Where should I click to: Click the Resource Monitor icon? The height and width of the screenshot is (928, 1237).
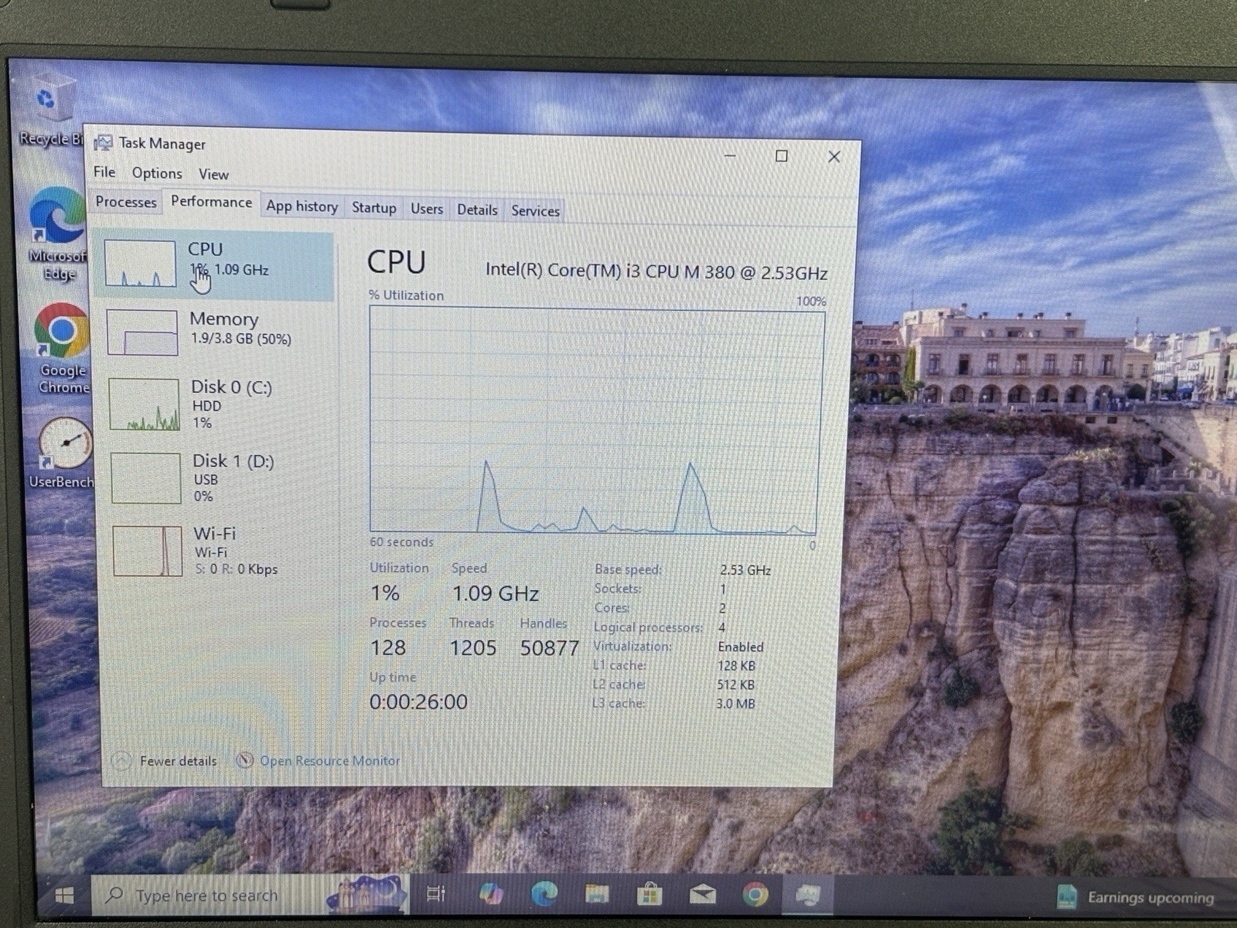coord(244,760)
